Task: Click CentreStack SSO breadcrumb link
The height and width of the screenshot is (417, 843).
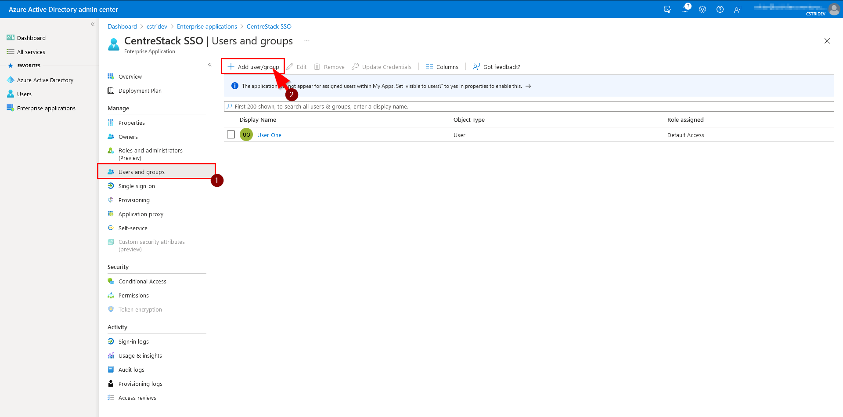Action: [x=269, y=26]
